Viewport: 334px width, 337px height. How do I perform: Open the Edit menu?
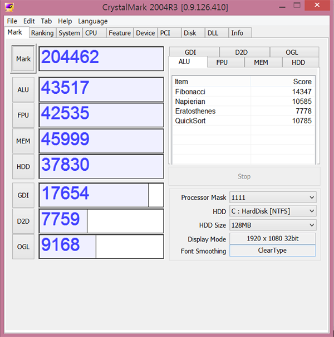(29, 21)
